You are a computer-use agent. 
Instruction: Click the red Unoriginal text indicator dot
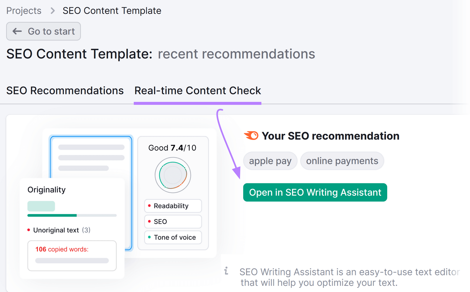[29, 230]
